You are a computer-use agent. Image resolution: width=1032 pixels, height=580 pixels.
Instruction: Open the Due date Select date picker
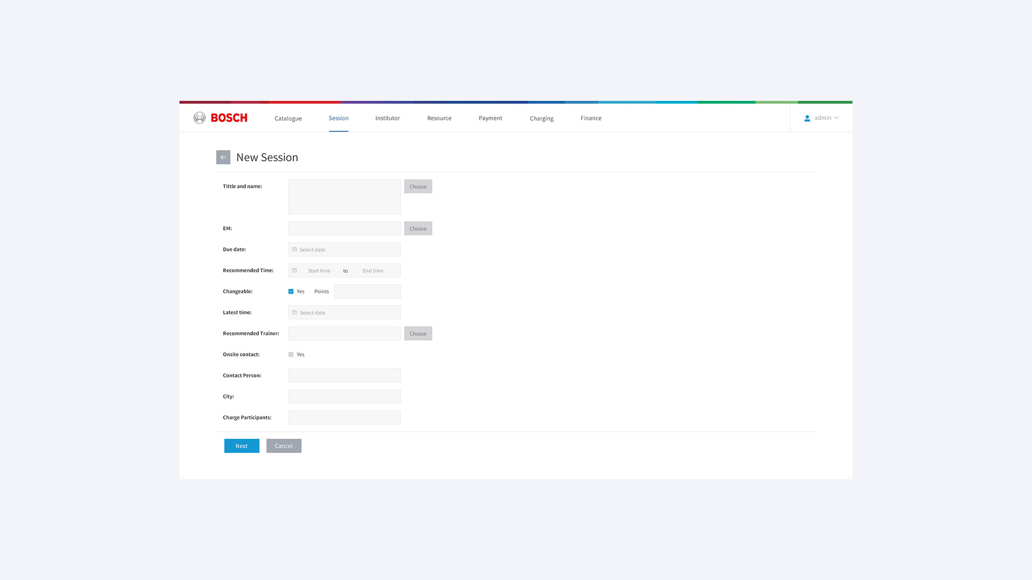pos(344,249)
